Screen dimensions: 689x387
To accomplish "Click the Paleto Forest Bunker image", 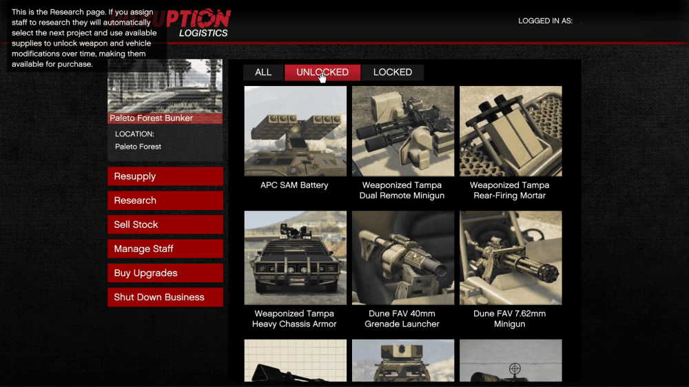I will coord(165,86).
